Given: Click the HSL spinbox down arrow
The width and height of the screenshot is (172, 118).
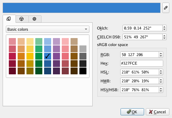Looking at the screenshot, I should click(161, 73).
